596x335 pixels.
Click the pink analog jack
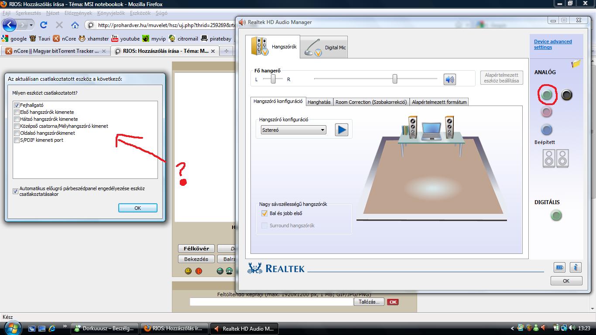tap(547, 112)
